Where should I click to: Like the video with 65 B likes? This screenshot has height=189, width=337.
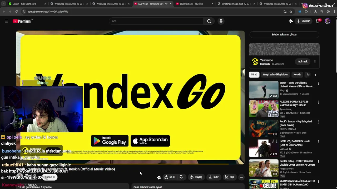coord(170,177)
